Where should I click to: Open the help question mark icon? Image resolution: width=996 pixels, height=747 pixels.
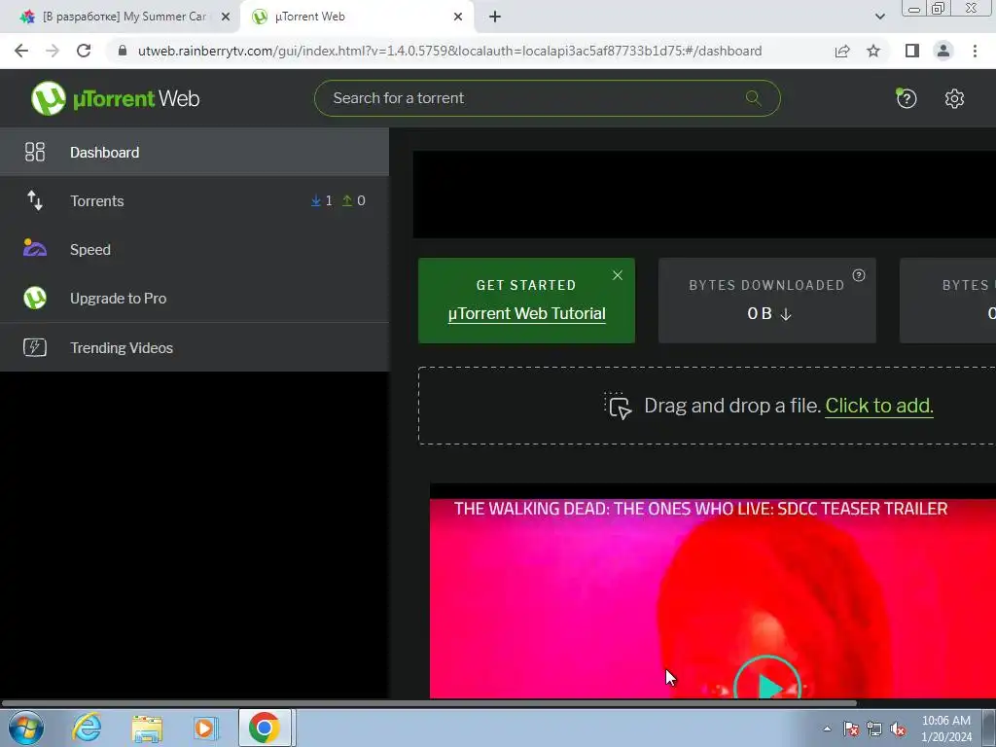(x=907, y=98)
